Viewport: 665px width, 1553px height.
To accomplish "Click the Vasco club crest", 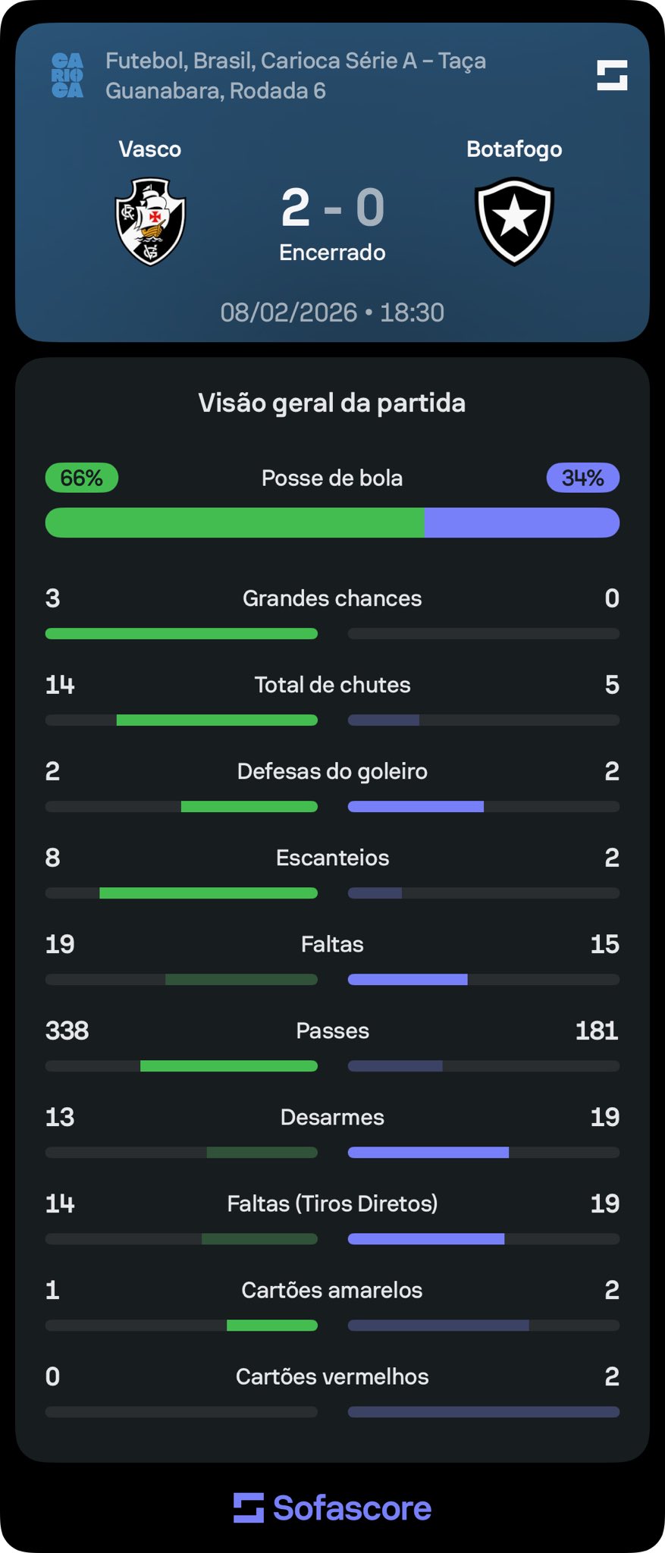I will tap(150, 221).
